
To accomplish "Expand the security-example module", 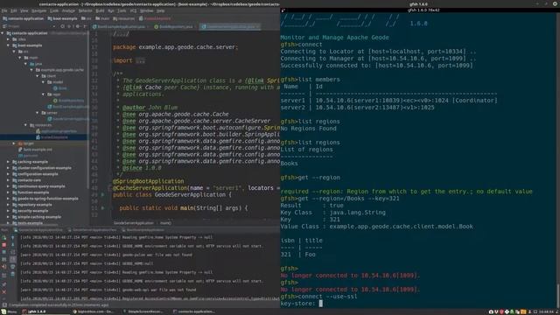I will coord(8,211).
